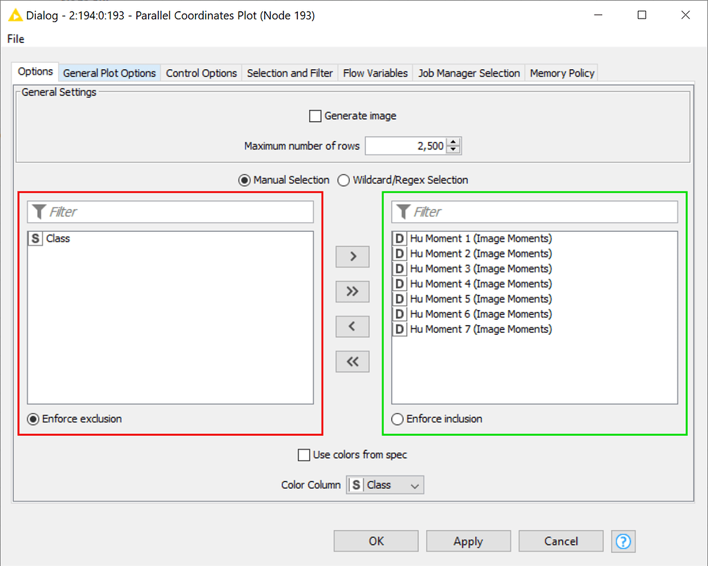
Task: Toggle the Use colors from spec checkbox
Action: pyautogui.click(x=304, y=455)
